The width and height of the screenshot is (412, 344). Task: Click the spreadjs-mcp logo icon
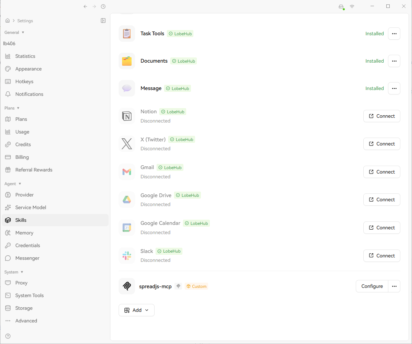pos(127,286)
